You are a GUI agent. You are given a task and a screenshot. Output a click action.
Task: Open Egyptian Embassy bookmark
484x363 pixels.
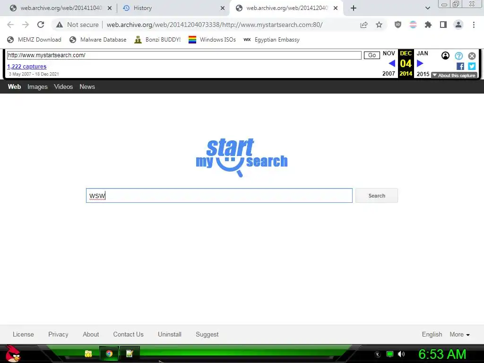271,40
